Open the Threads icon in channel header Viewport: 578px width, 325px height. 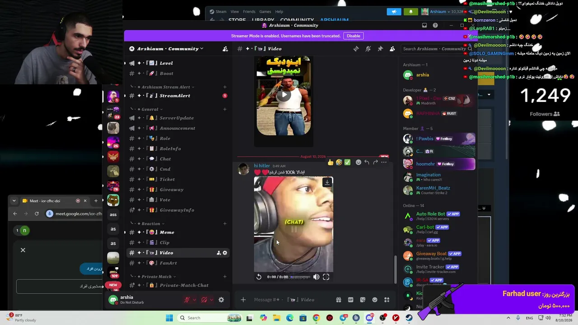356,49
